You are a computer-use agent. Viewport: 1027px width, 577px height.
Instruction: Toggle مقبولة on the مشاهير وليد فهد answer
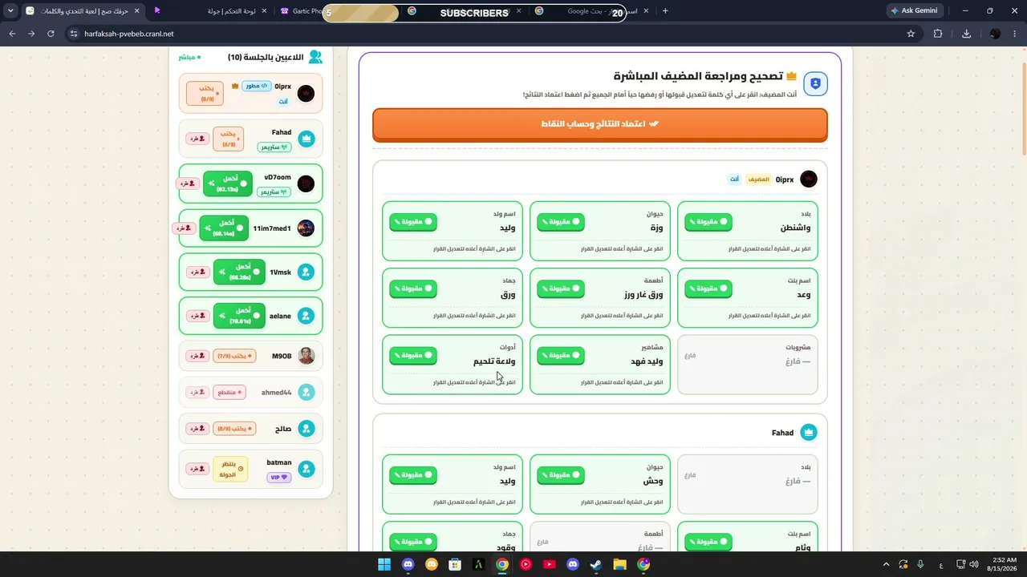561,355
